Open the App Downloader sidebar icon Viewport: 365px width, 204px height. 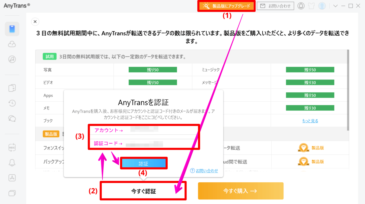point(12,178)
